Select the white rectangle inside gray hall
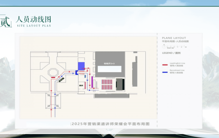Viewport: 219px width, 138px height. [109, 69]
